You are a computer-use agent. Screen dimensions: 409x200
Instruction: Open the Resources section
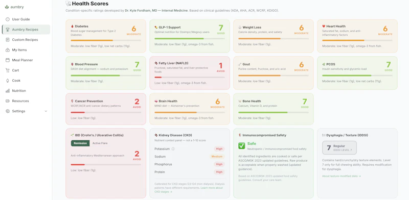(x=26, y=101)
